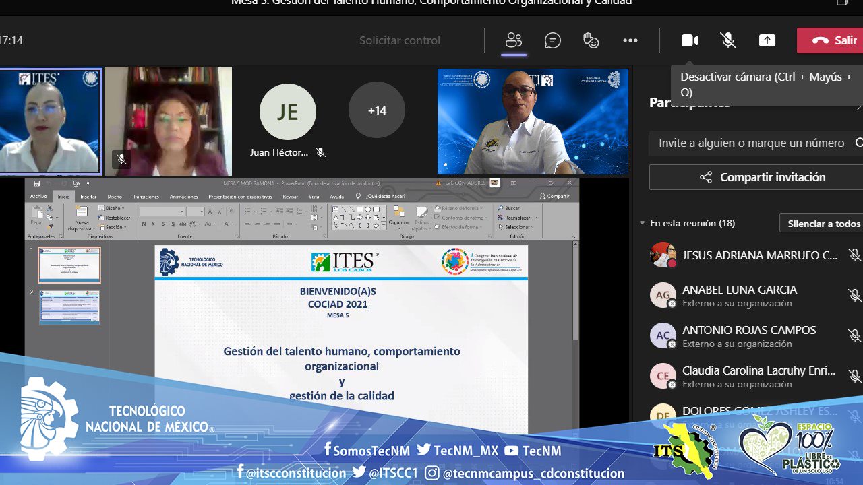863x485 pixels.
Task: Open the Seleccionar dropdown in Edición group
Action: tap(516, 227)
